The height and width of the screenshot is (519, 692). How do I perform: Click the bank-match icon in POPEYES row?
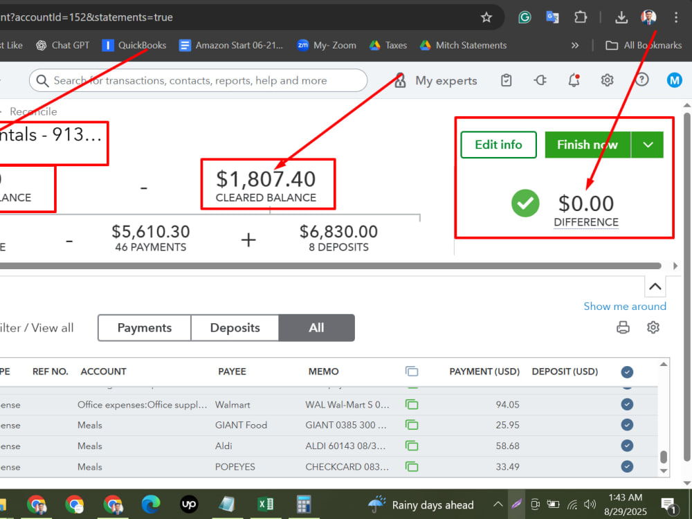[x=412, y=466]
